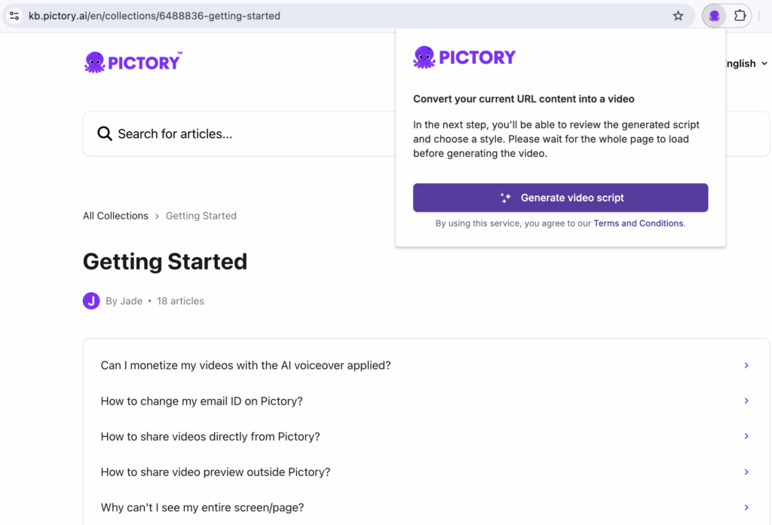Open the Terms and Conditions link

[638, 223]
